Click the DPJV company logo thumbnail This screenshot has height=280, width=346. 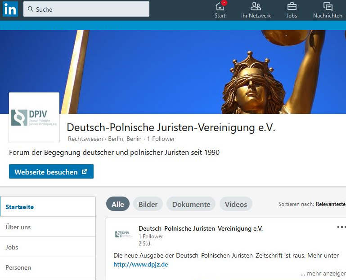(34, 118)
